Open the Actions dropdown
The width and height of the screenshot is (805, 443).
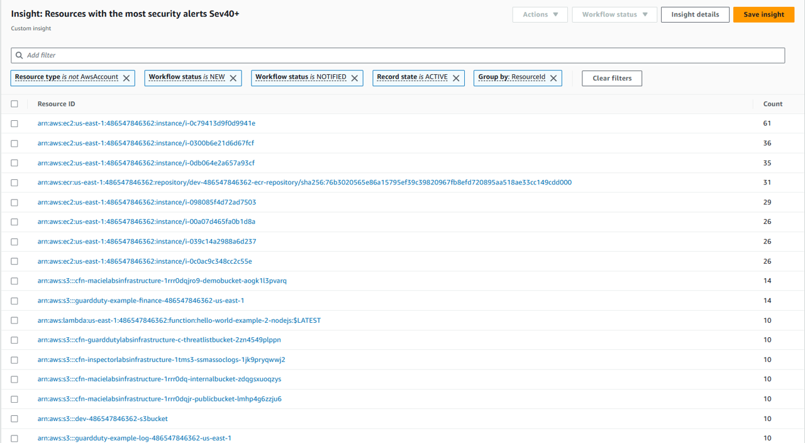point(540,14)
